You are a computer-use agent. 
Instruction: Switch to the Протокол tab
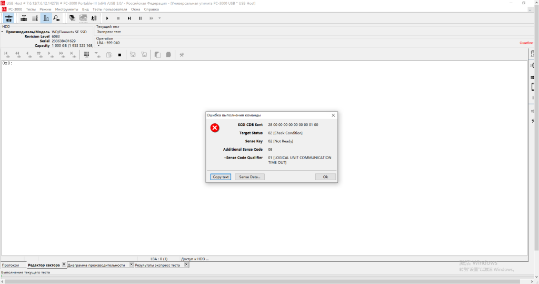(11, 265)
